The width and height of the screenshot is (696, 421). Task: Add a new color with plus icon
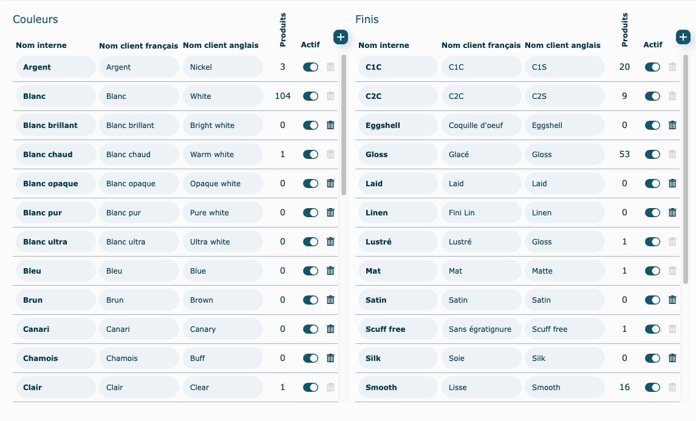[341, 37]
